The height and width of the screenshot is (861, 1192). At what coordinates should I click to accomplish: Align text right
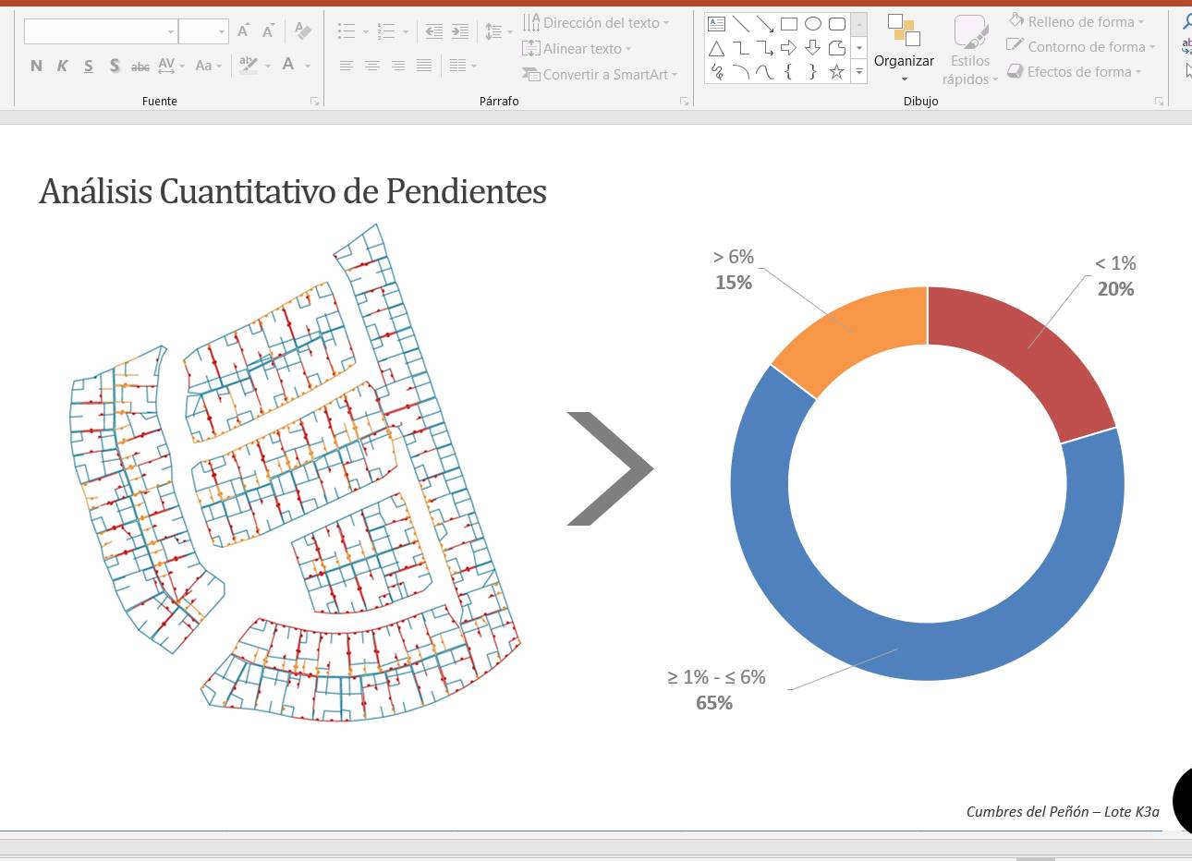[398, 66]
